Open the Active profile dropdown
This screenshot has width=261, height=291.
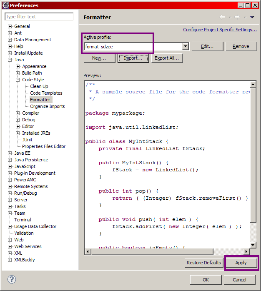[x=185, y=47]
